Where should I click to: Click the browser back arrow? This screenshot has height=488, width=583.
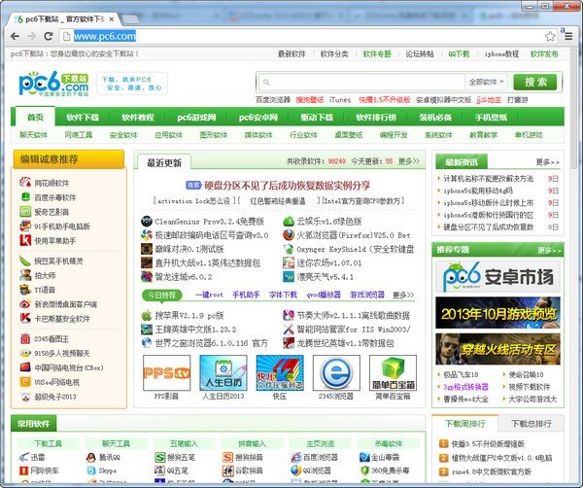[15, 36]
